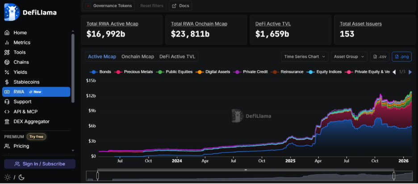This screenshot has width=418, height=184.
Task: Switch to the Onchain Mcap tab
Action: pyautogui.click(x=138, y=56)
